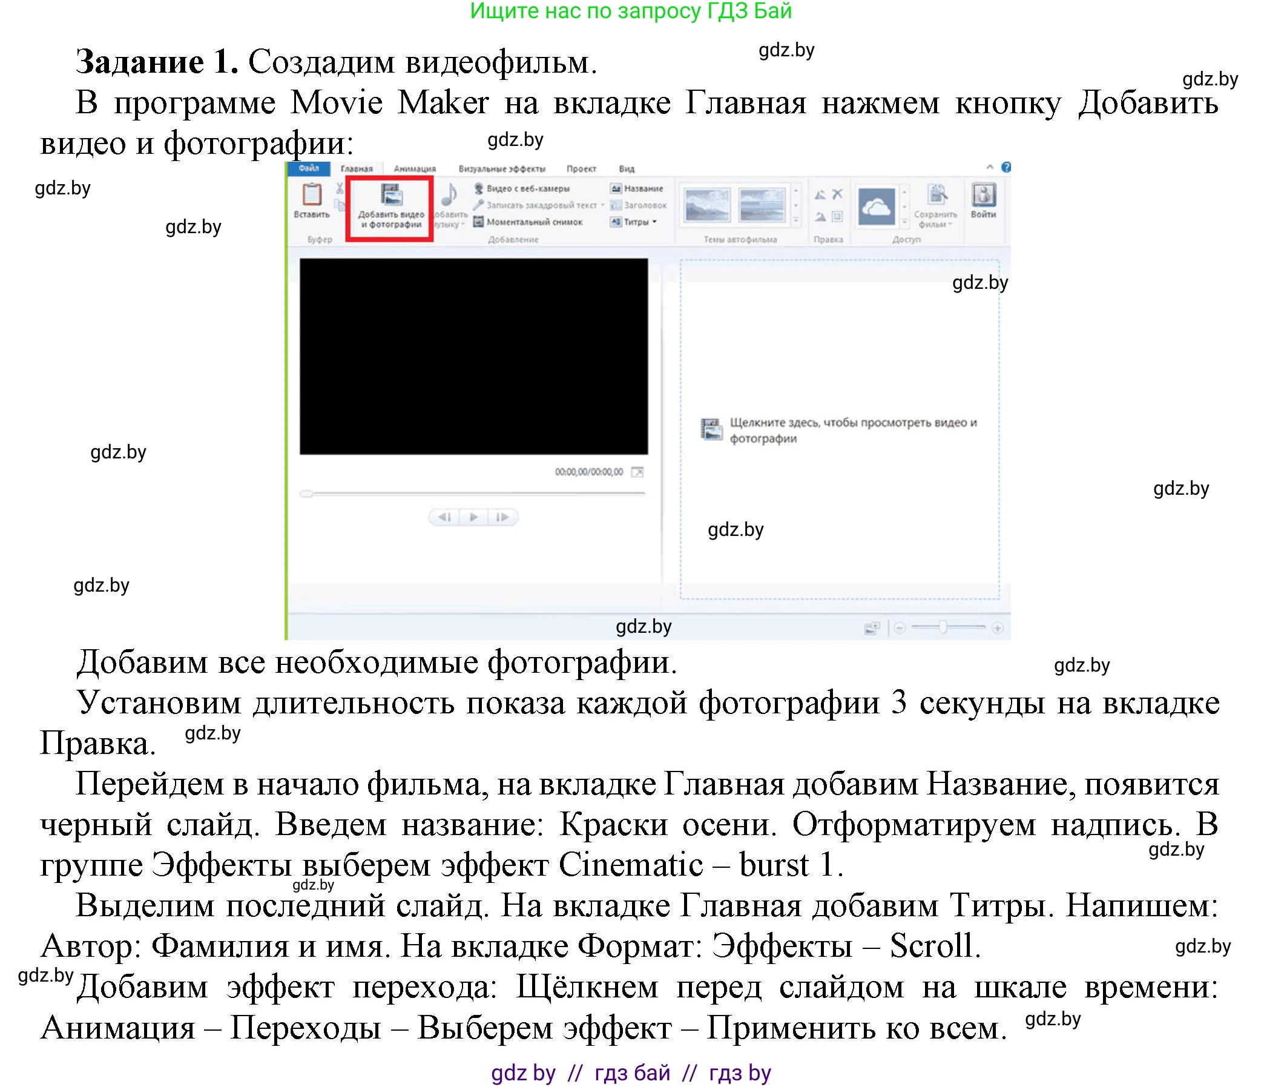
Task: Toggle the Повернуть влево option in Правка
Action: point(820,194)
